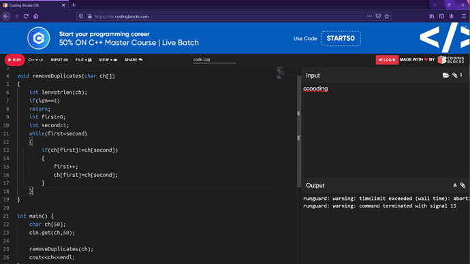Click the browser reload icon
Screen dimensions: 470x264
[x=26, y=16]
